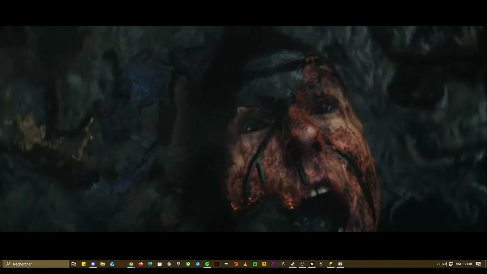Screen dimensions: 487x274
Task: Launch the Mail app from taskbar
Action: pyautogui.click(x=112, y=264)
